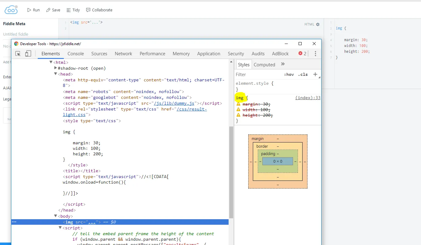This screenshot has width=421, height=245.
Task: Click element.style rule text
Action: pyautogui.click(x=252, y=84)
